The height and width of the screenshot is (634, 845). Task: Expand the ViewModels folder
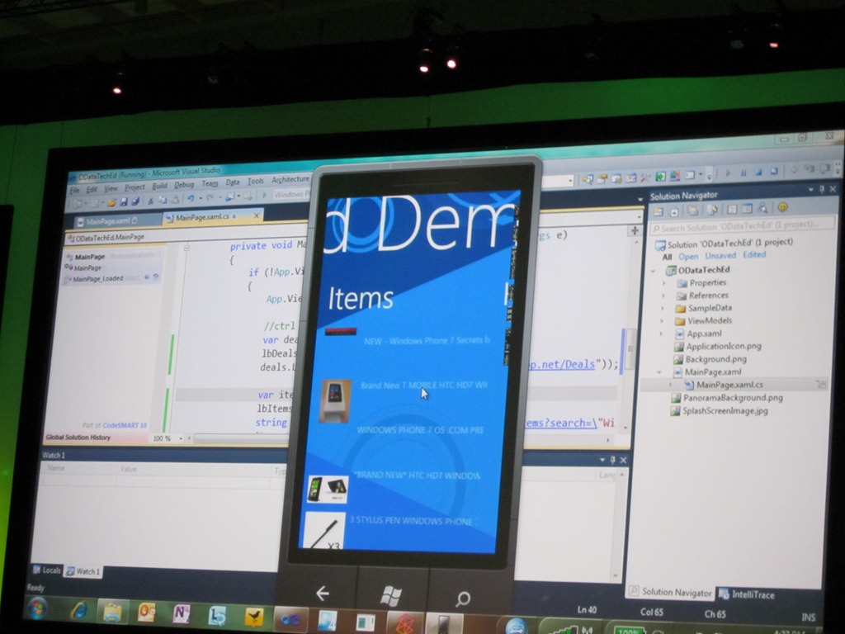tap(663, 321)
